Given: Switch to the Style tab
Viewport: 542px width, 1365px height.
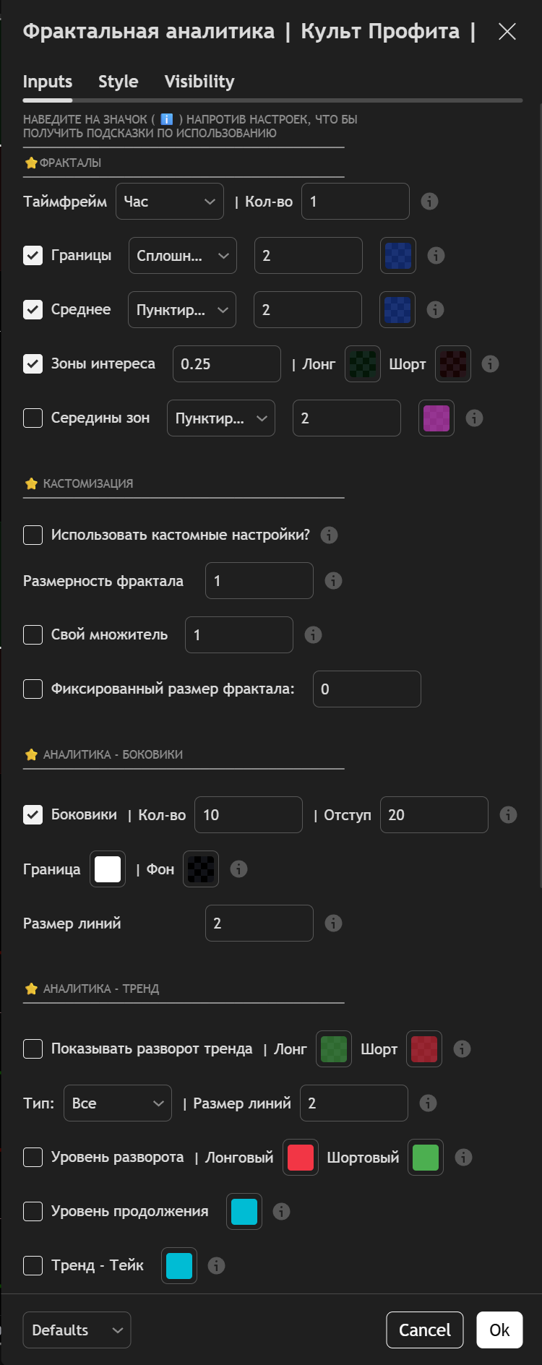Looking at the screenshot, I should (x=118, y=82).
